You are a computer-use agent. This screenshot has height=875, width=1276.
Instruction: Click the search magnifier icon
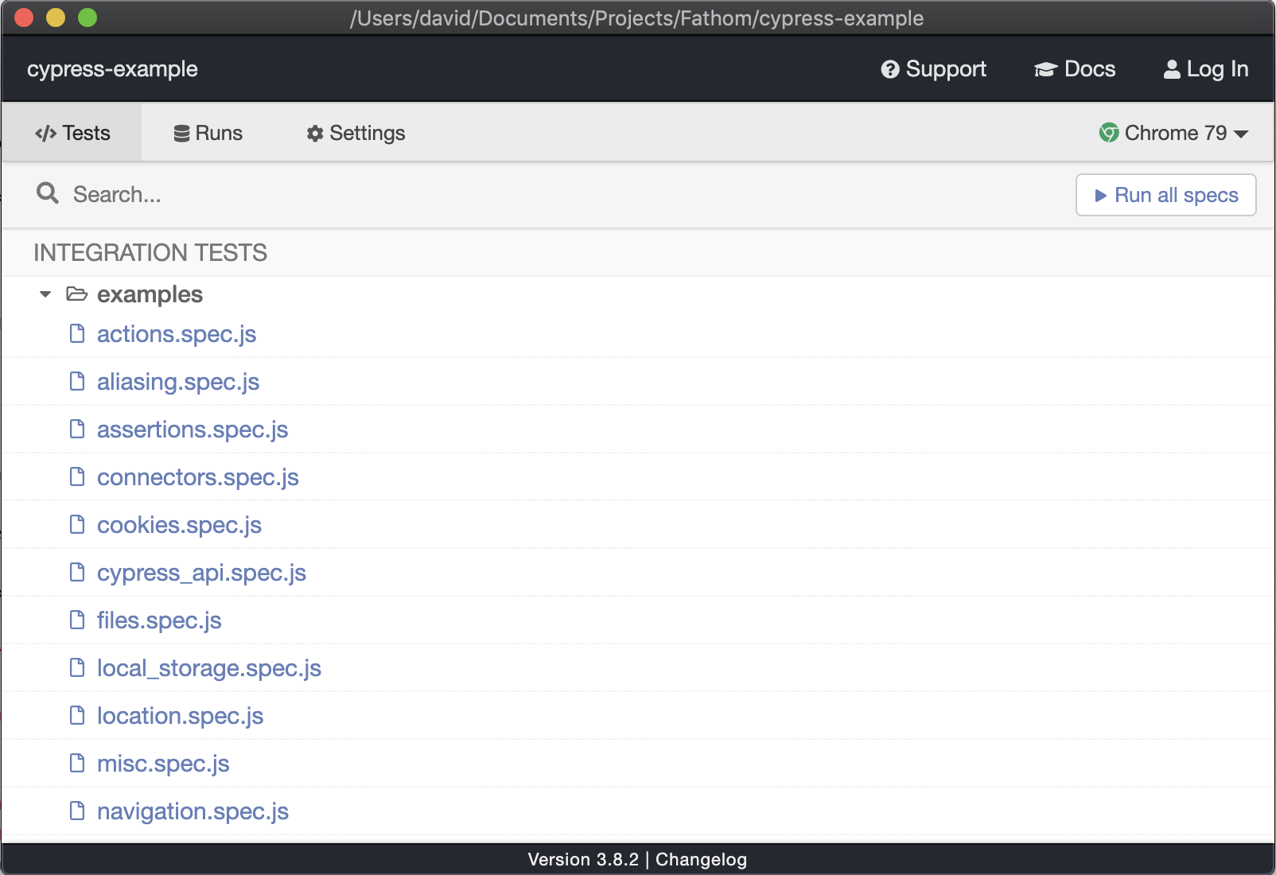point(48,193)
